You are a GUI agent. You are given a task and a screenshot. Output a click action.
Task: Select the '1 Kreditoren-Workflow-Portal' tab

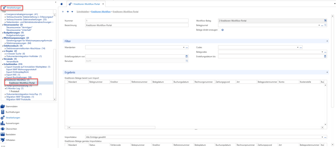point(86,4)
